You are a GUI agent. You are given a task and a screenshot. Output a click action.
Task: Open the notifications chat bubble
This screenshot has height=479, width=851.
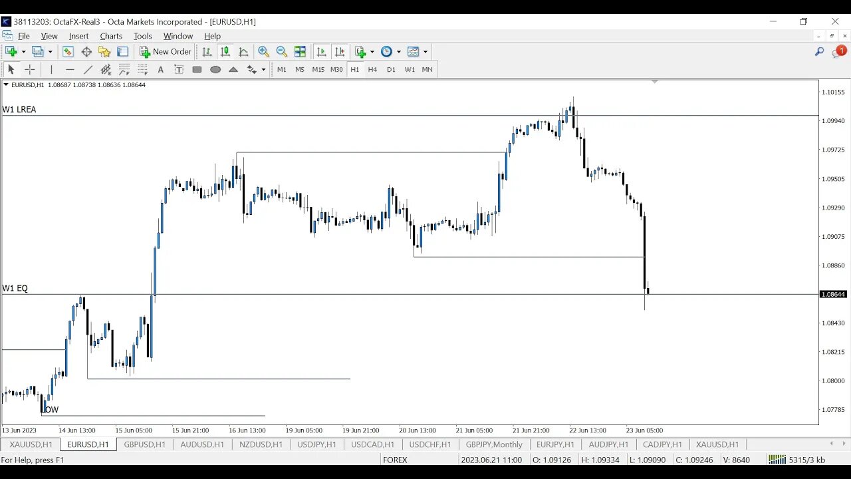tap(839, 51)
